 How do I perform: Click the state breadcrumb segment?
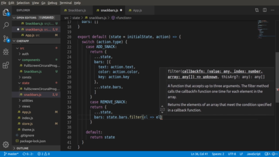(x=76, y=18)
